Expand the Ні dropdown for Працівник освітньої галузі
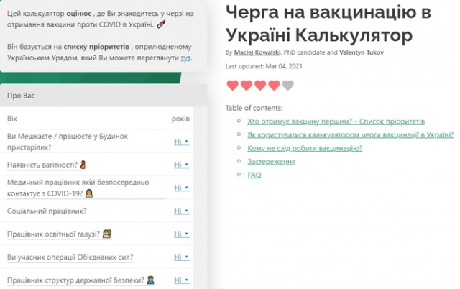This screenshot has height=289, width=460. click(181, 234)
